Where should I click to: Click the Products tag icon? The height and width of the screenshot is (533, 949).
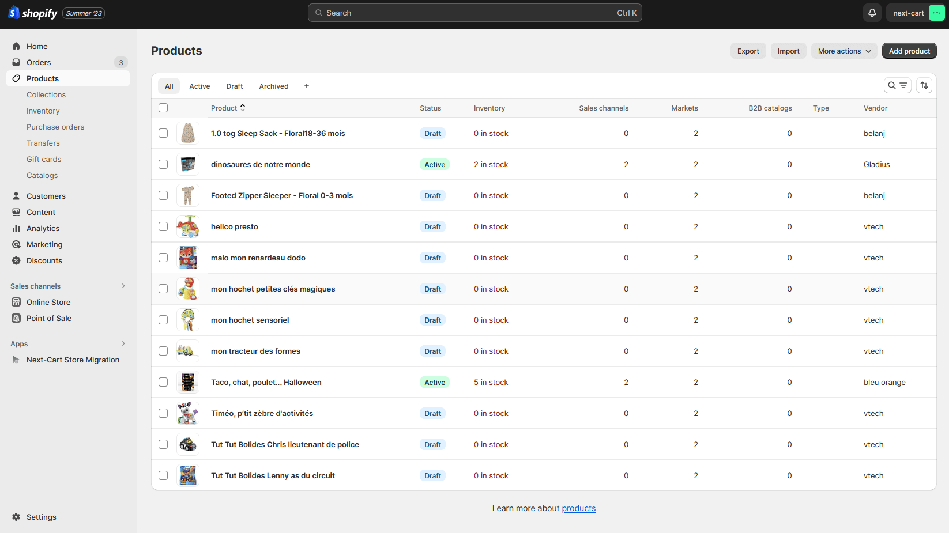(16, 78)
